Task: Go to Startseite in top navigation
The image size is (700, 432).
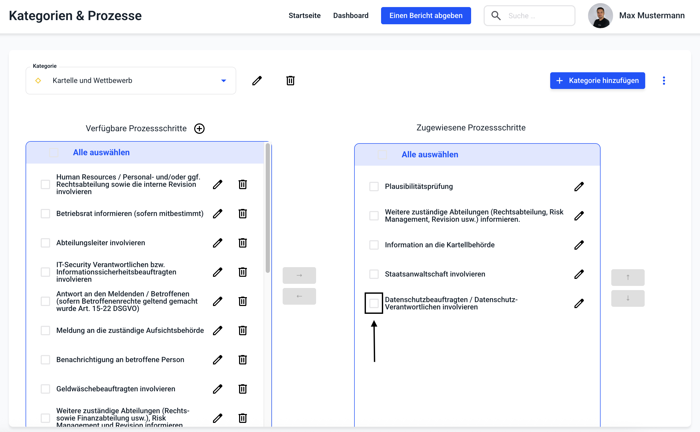Action: (x=304, y=15)
